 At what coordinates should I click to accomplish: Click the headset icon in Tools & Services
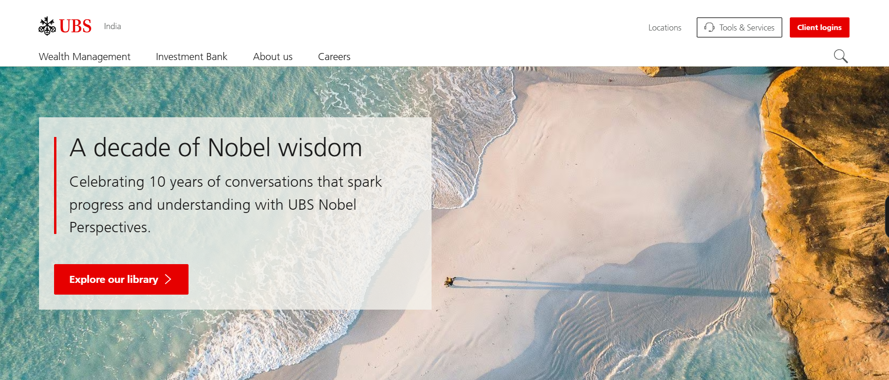click(709, 27)
